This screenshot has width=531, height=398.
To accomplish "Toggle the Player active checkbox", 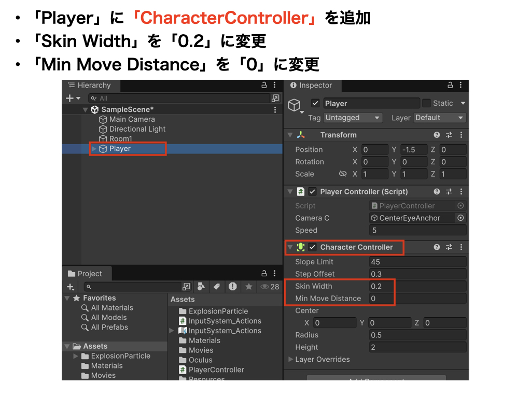I will [x=315, y=103].
